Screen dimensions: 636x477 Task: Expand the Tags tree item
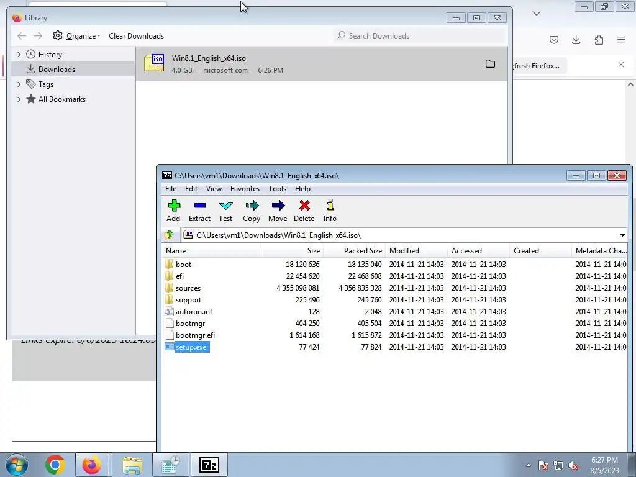[19, 84]
